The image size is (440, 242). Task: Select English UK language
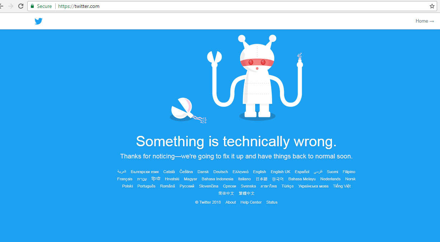click(x=280, y=172)
